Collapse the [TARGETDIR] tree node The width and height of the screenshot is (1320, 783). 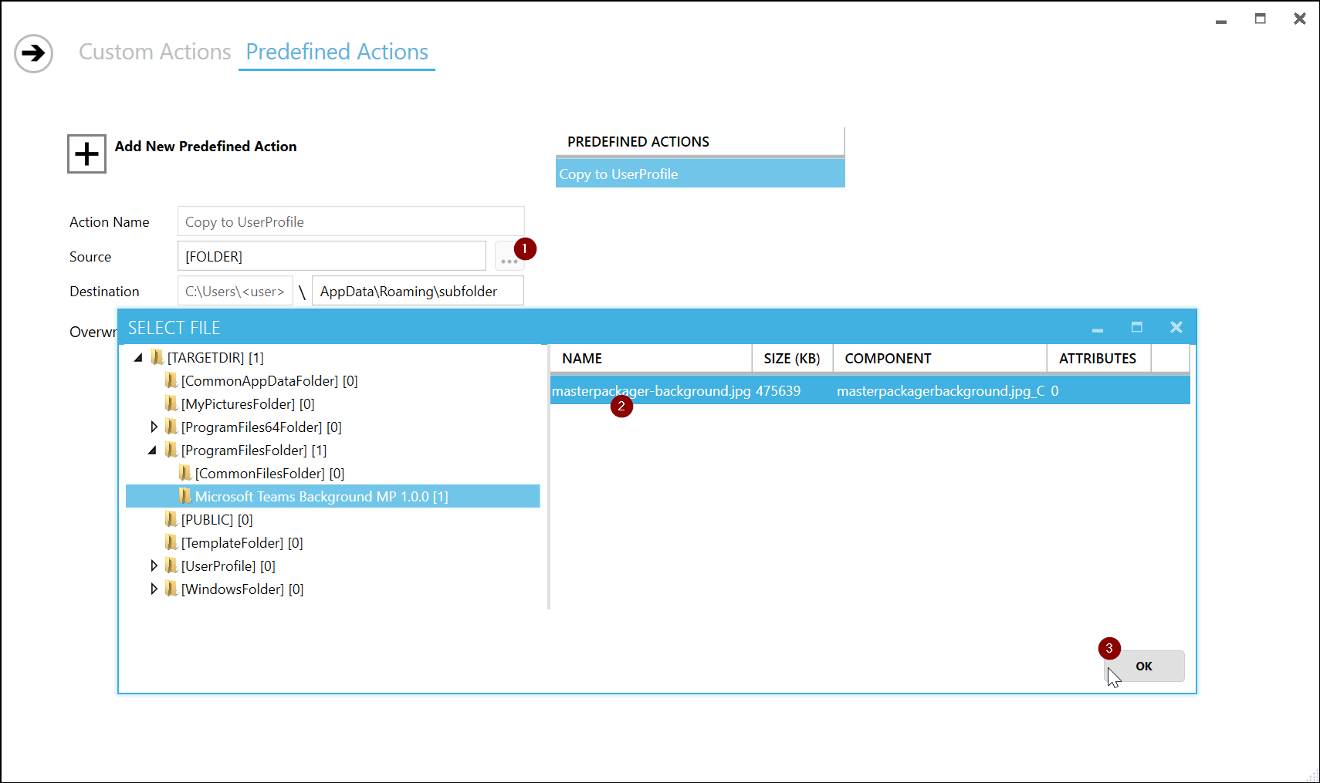click(138, 358)
